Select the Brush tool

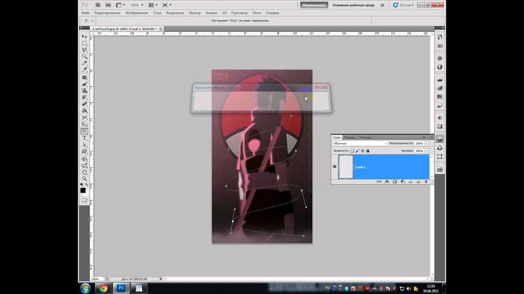pos(84,84)
